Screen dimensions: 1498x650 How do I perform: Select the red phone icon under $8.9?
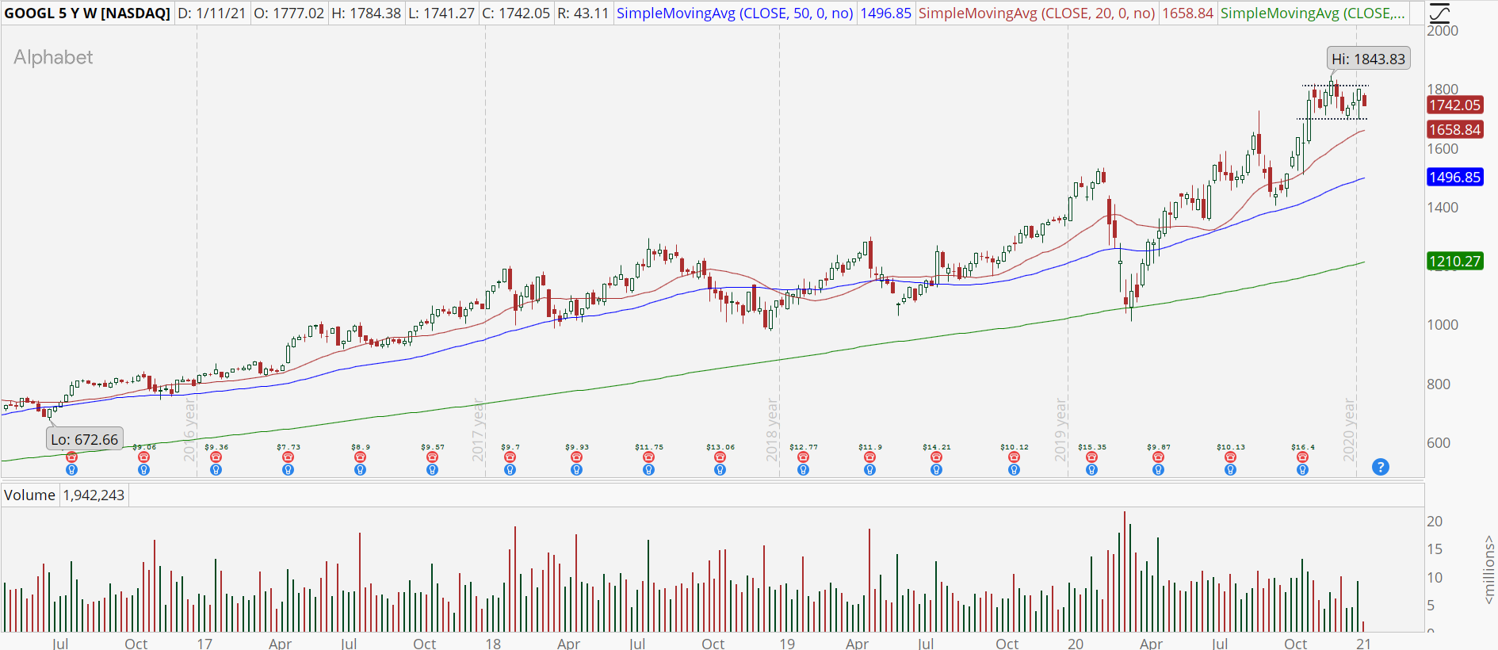[x=360, y=457]
